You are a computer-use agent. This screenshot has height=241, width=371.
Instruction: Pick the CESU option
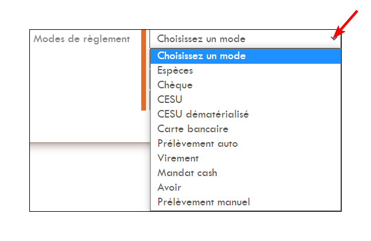246,100
